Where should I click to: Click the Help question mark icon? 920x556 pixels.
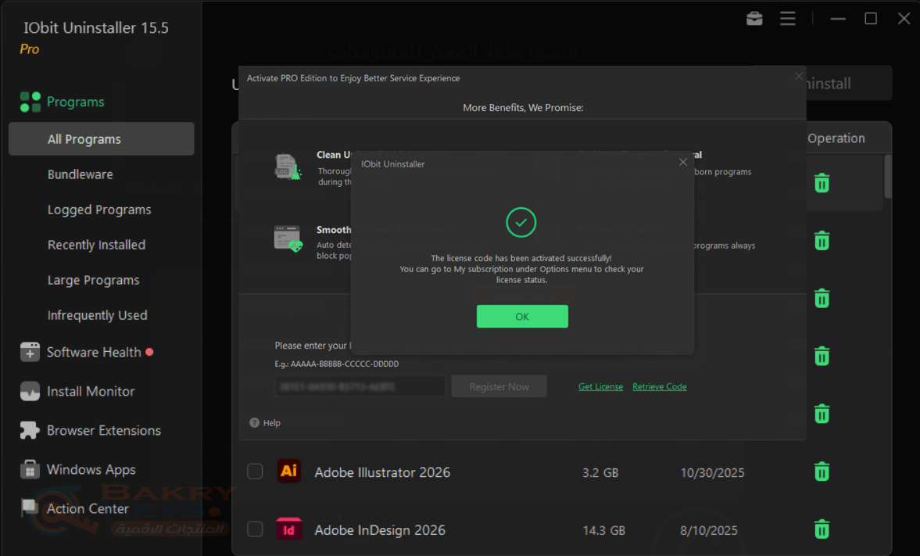(x=254, y=423)
